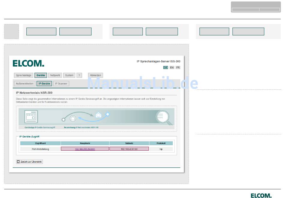Click Zurück zur Übersicht
This screenshot has width=285, height=198.
[x=29, y=162]
